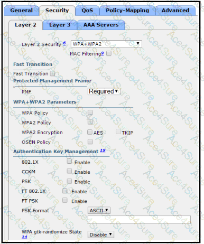Check the AES encryption checkbox
204x244 pixels.
(90, 132)
